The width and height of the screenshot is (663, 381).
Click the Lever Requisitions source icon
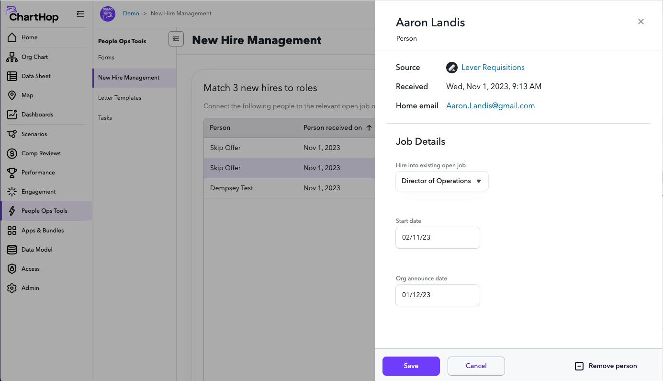pos(451,68)
